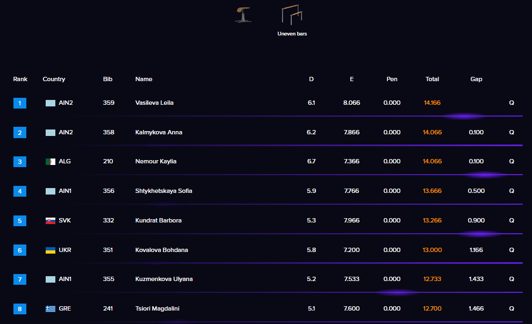Click the rank 8 badge

point(20,309)
